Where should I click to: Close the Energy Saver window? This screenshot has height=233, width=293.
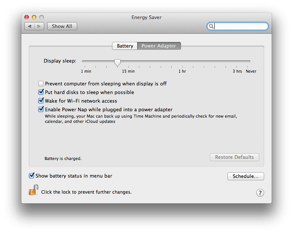coord(27,17)
